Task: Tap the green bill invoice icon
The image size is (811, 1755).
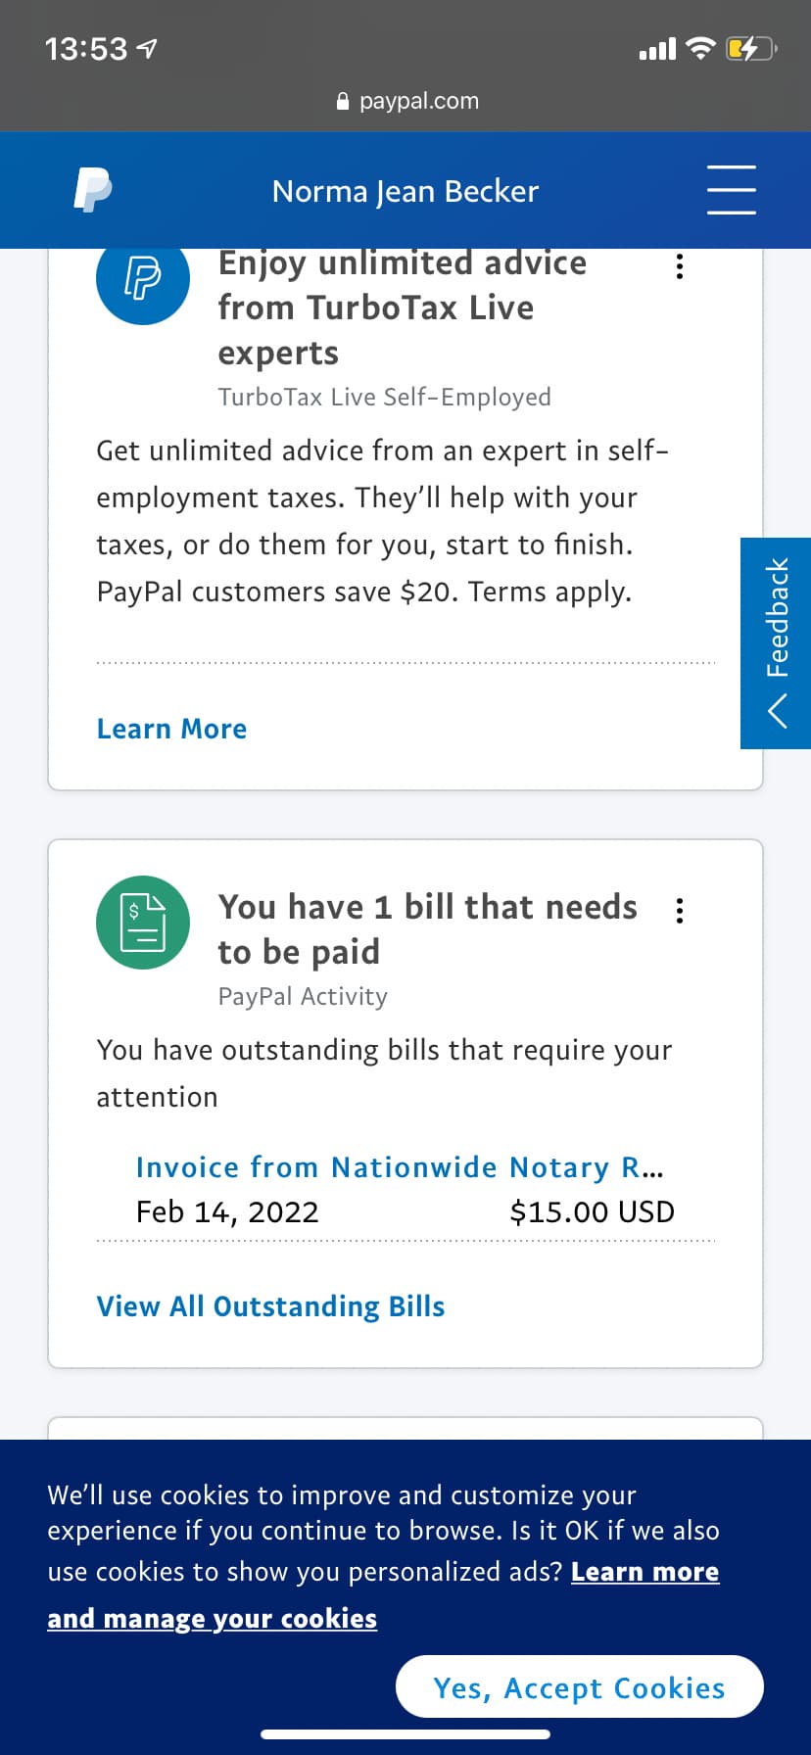Action: (x=143, y=923)
